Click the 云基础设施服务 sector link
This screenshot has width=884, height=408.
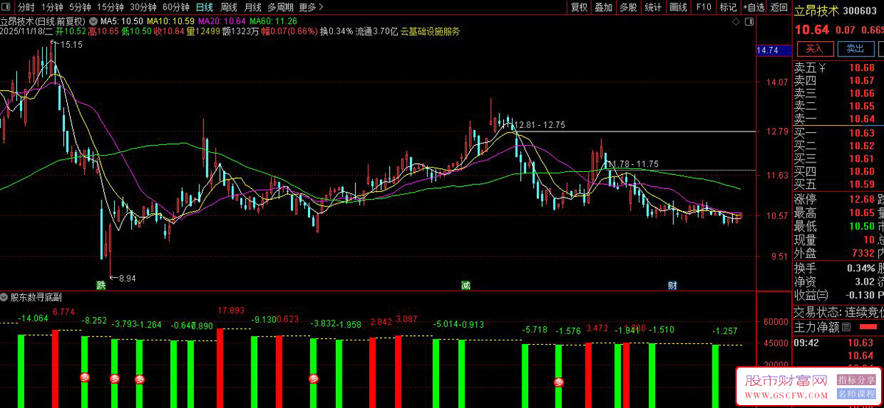tap(430, 32)
